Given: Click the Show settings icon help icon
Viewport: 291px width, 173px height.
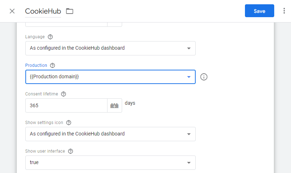Looking at the screenshot, I should (69, 123).
